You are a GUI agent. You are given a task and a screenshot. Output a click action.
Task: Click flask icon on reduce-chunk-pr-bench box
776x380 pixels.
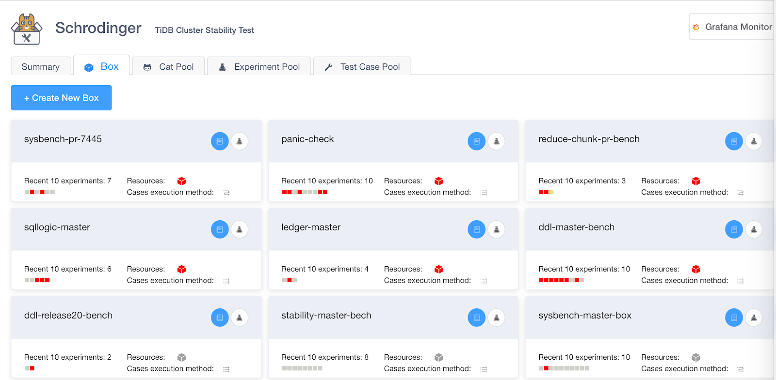[754, 141]
